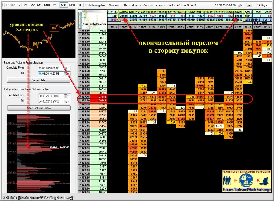
Task: Switch to the M5 timeframe
Action: click(x=39, y=5)
